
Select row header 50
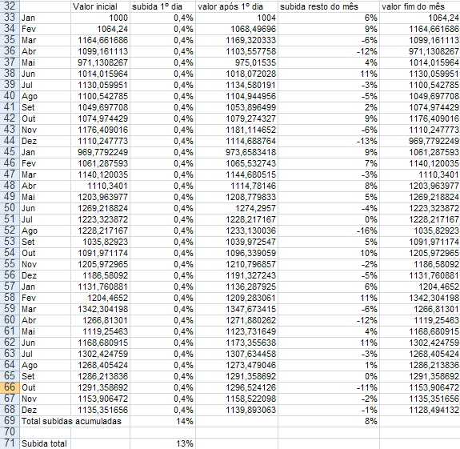[10, 208]
